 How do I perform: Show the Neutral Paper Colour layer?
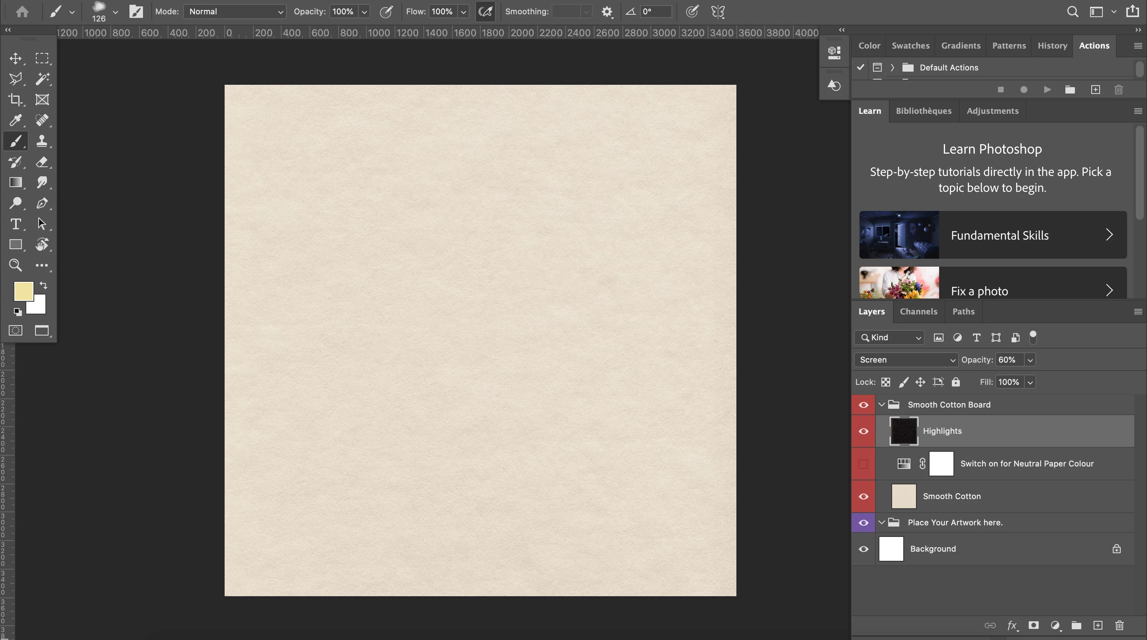(x=863, y=464)
